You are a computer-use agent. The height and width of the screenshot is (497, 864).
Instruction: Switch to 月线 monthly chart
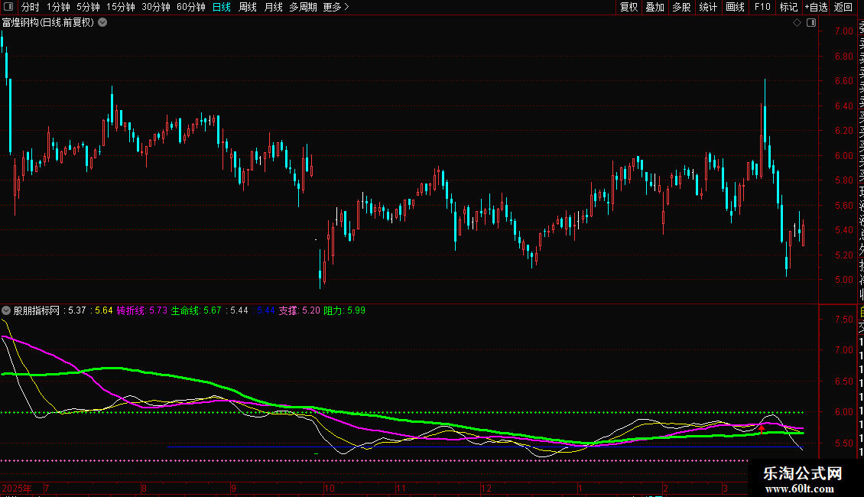coord(273,7)
